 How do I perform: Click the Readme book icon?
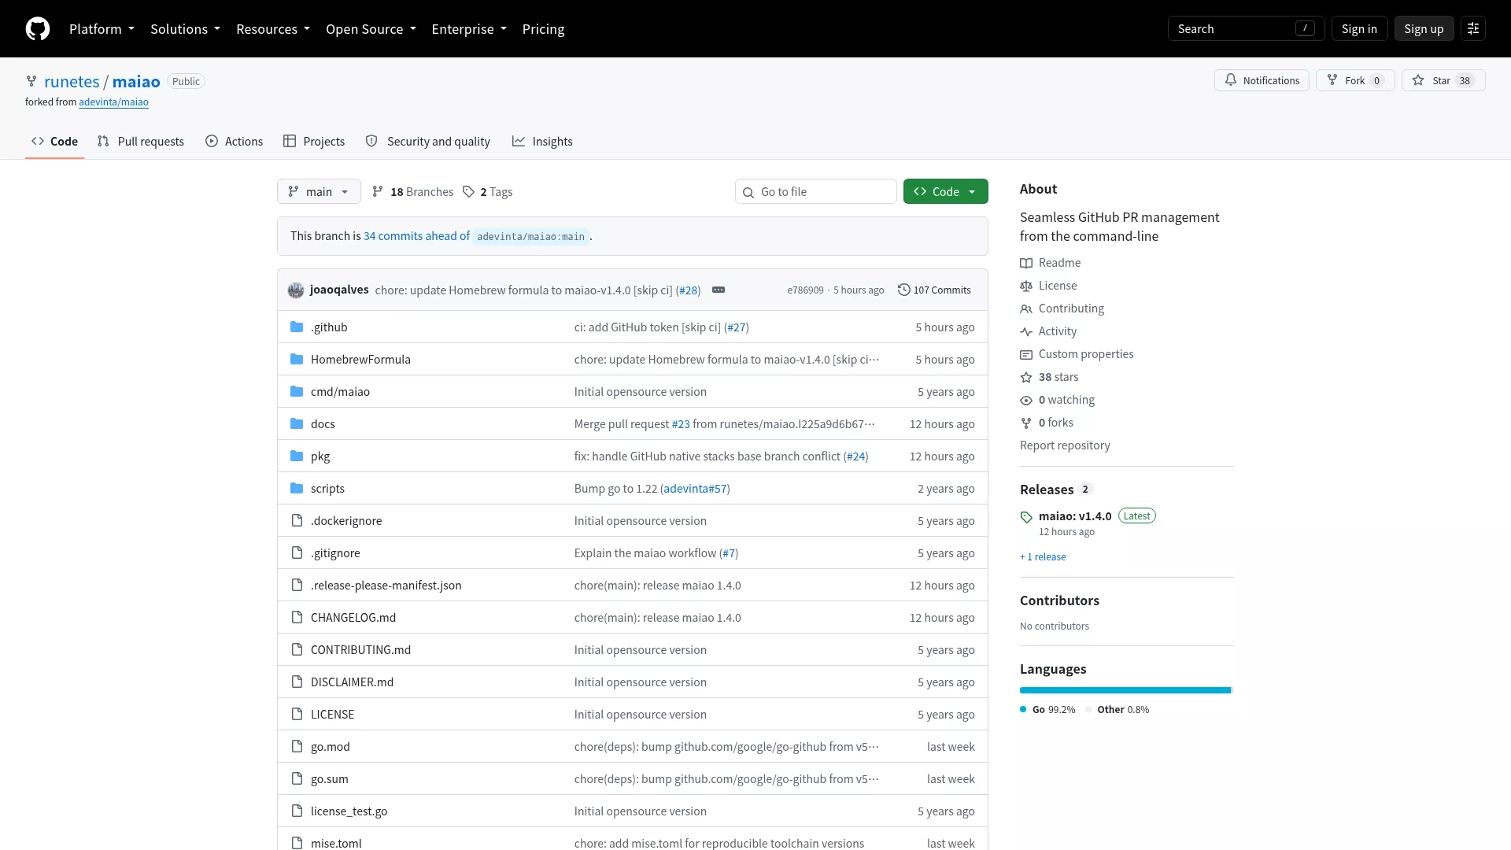coord(1026,263)
